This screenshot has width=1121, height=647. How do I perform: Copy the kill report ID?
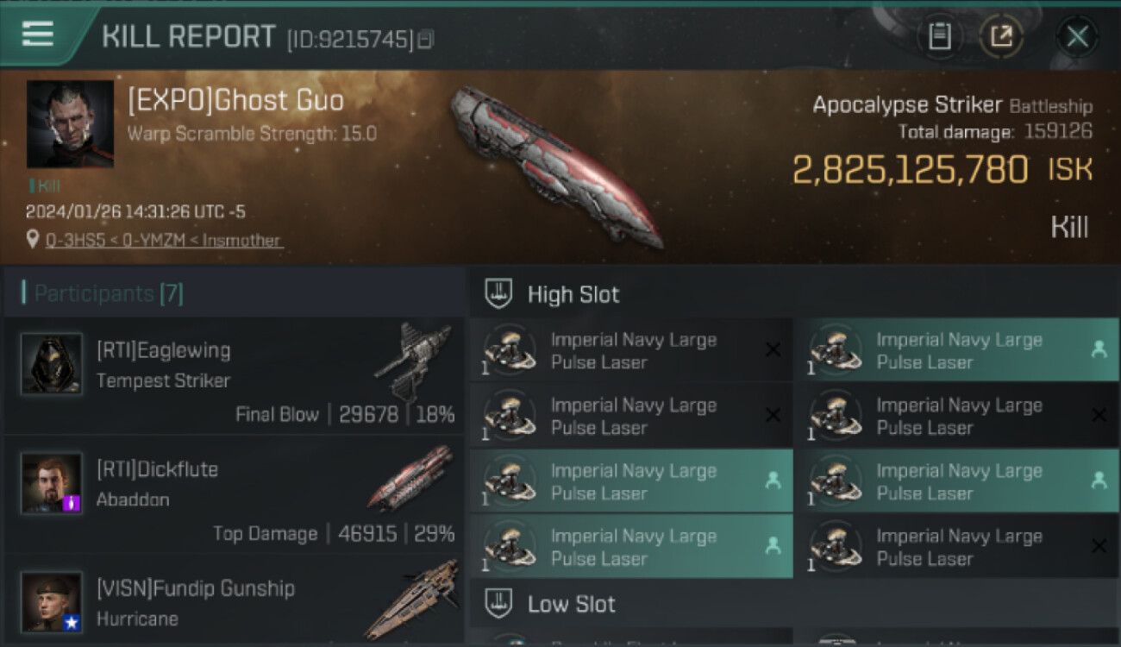tap(425, 40)
